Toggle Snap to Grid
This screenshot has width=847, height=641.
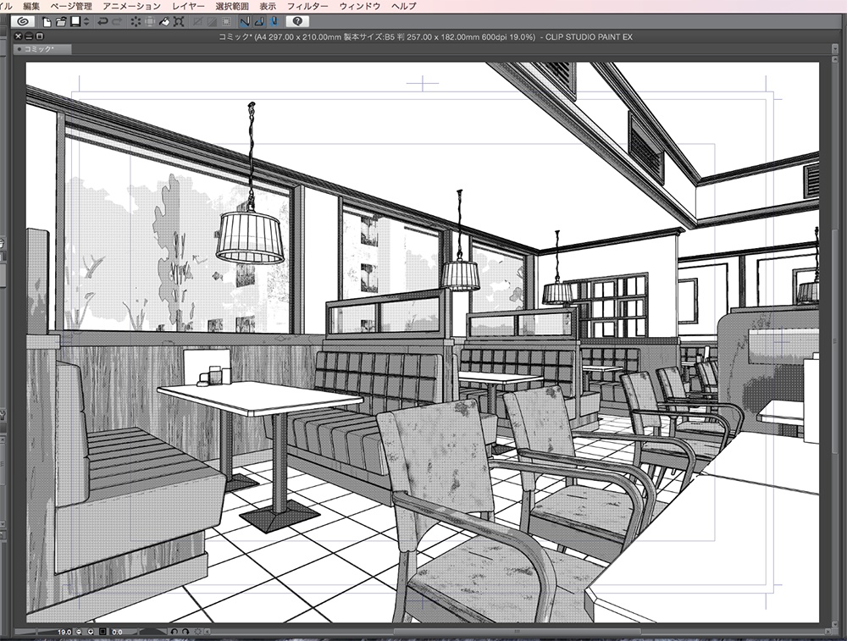(x=274, y=22)
